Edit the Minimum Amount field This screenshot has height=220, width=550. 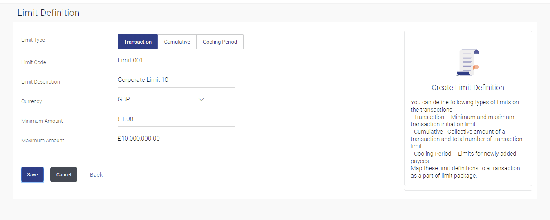click(177, 119)
